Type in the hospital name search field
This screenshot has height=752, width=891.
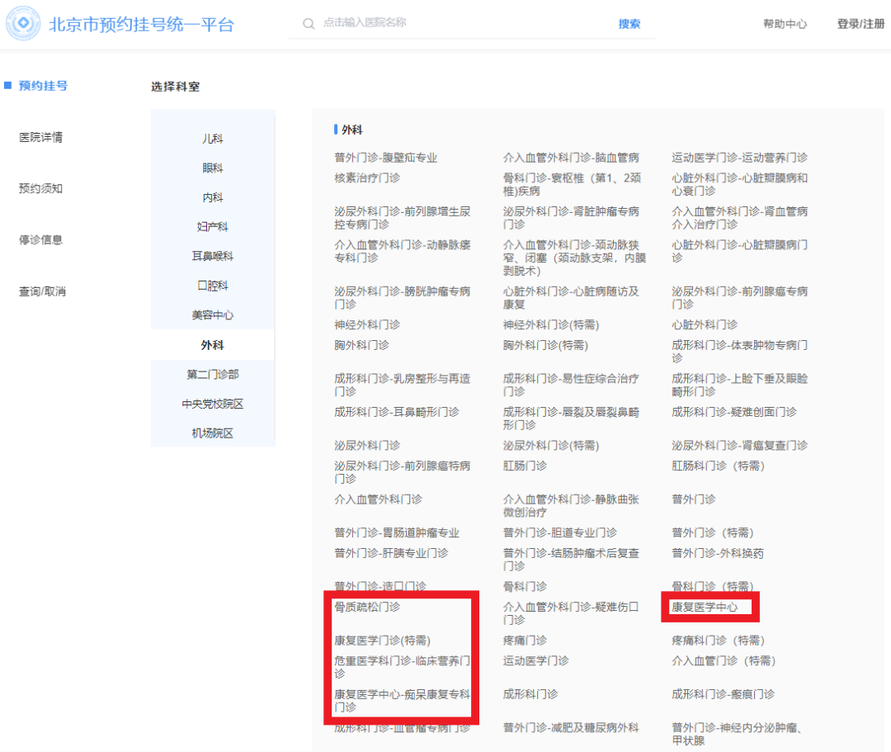462,23
